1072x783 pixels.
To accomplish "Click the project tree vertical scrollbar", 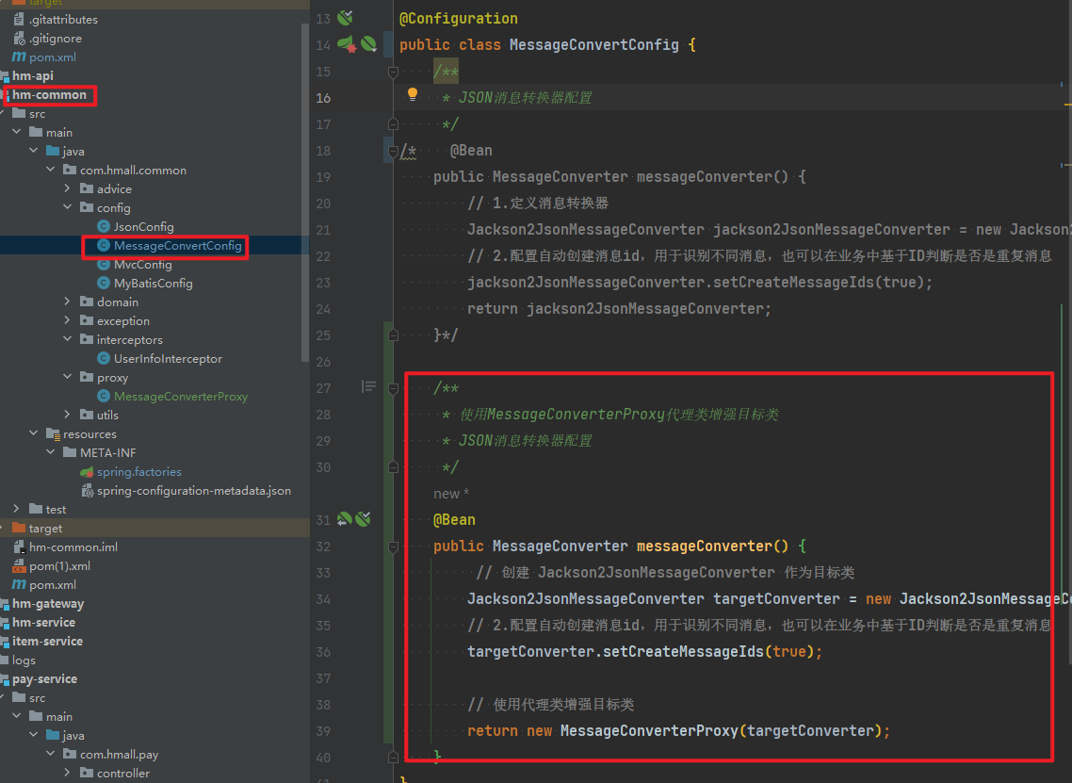I will tap(304, 188).
